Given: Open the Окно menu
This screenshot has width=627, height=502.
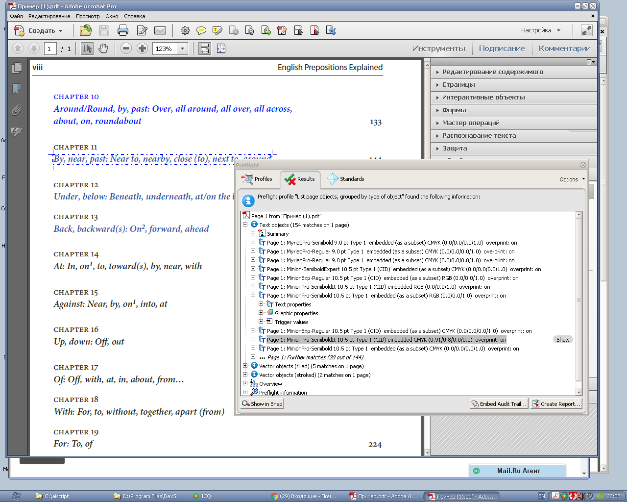Looking at the screenshot, I should pos(112,16).
